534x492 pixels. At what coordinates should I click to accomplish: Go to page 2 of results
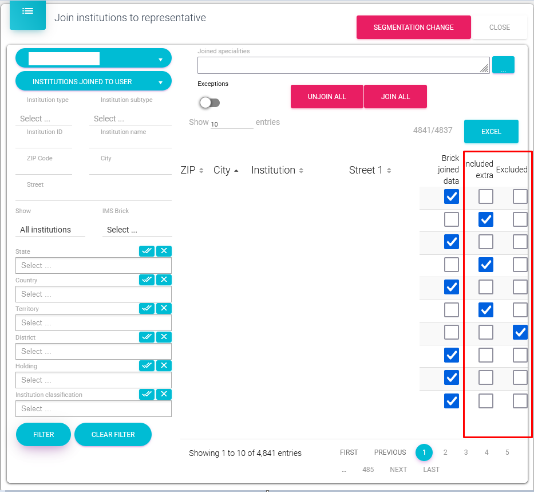[x=445, y=452]
